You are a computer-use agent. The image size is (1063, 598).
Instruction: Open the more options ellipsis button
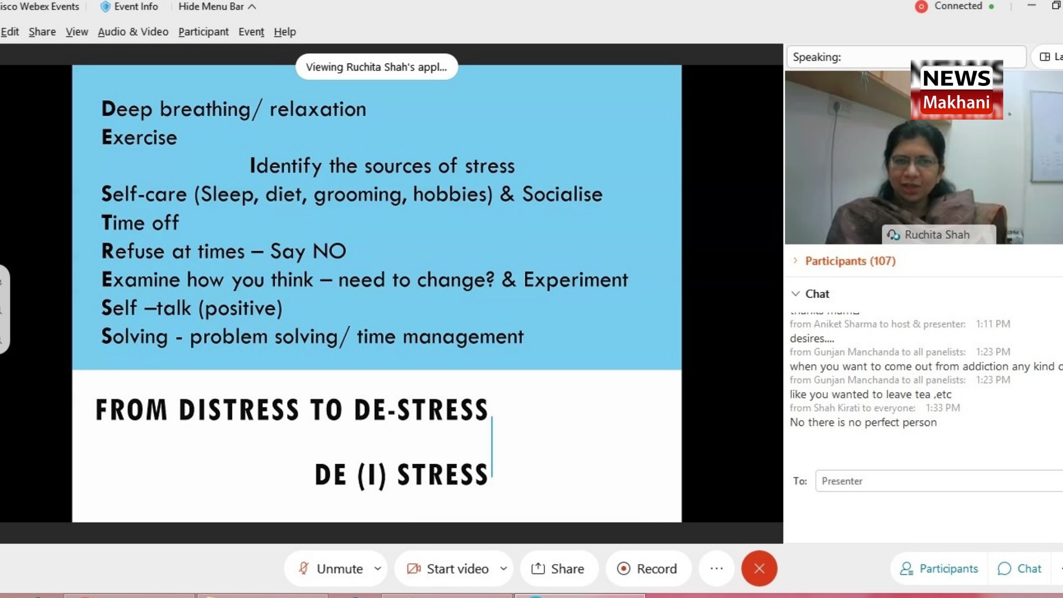point(716,568)
